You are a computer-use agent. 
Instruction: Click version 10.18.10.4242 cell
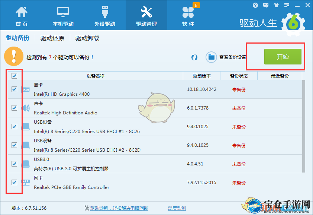click(201, 89)
